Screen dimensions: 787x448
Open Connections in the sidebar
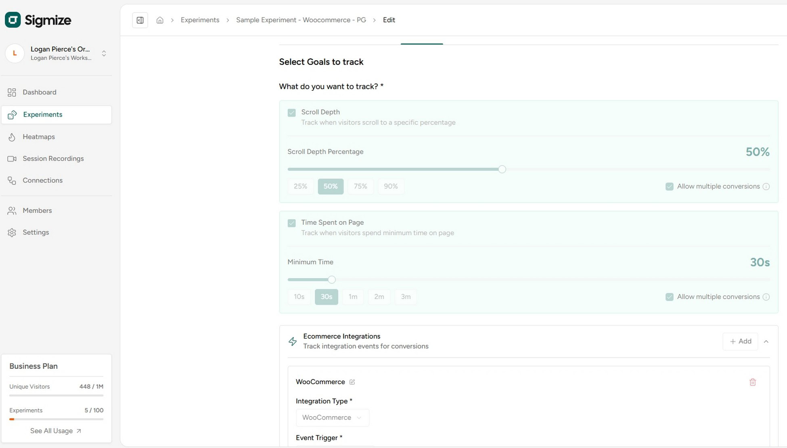(x=42, y=180)
